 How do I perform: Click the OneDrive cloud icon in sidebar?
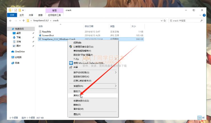(13, 51)
